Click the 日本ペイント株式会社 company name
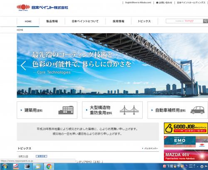Image resolution: width=208 pixels, height=170 pixels. pos(50,7)
